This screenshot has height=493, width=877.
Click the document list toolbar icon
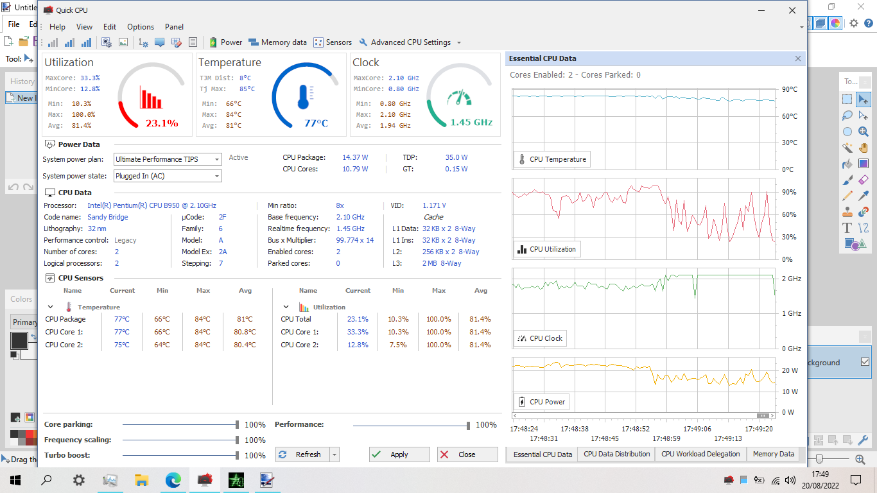pyautogui.click(x=193, y=42)
